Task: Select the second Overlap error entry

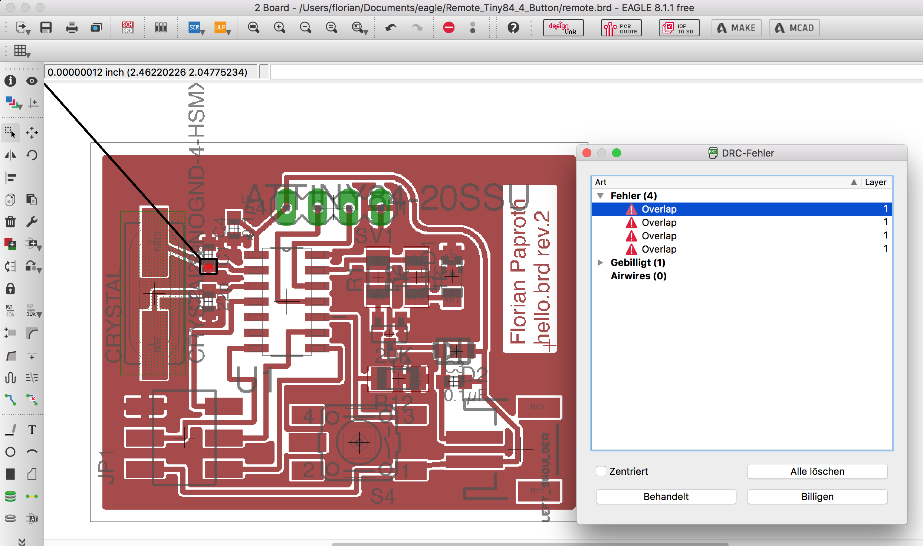Action: [x=659, y=223]
